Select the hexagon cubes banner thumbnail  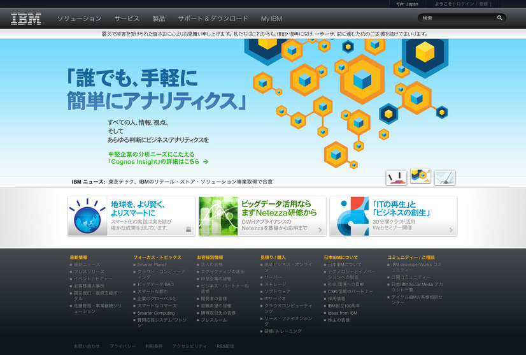[420, 177]
